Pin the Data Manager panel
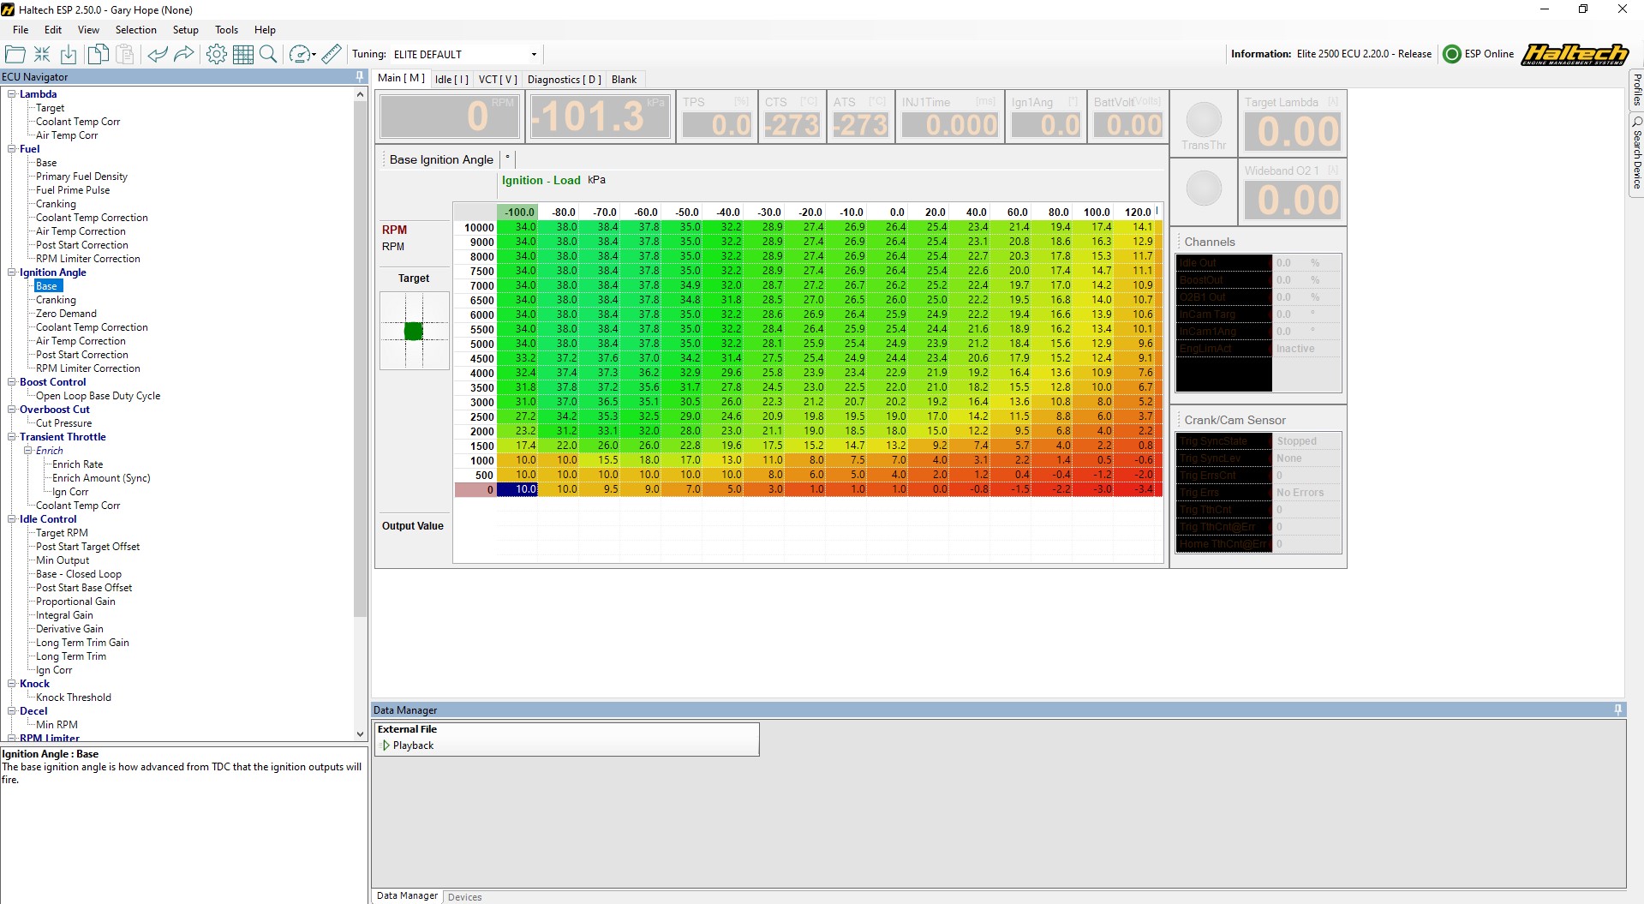 (1617, 709)
